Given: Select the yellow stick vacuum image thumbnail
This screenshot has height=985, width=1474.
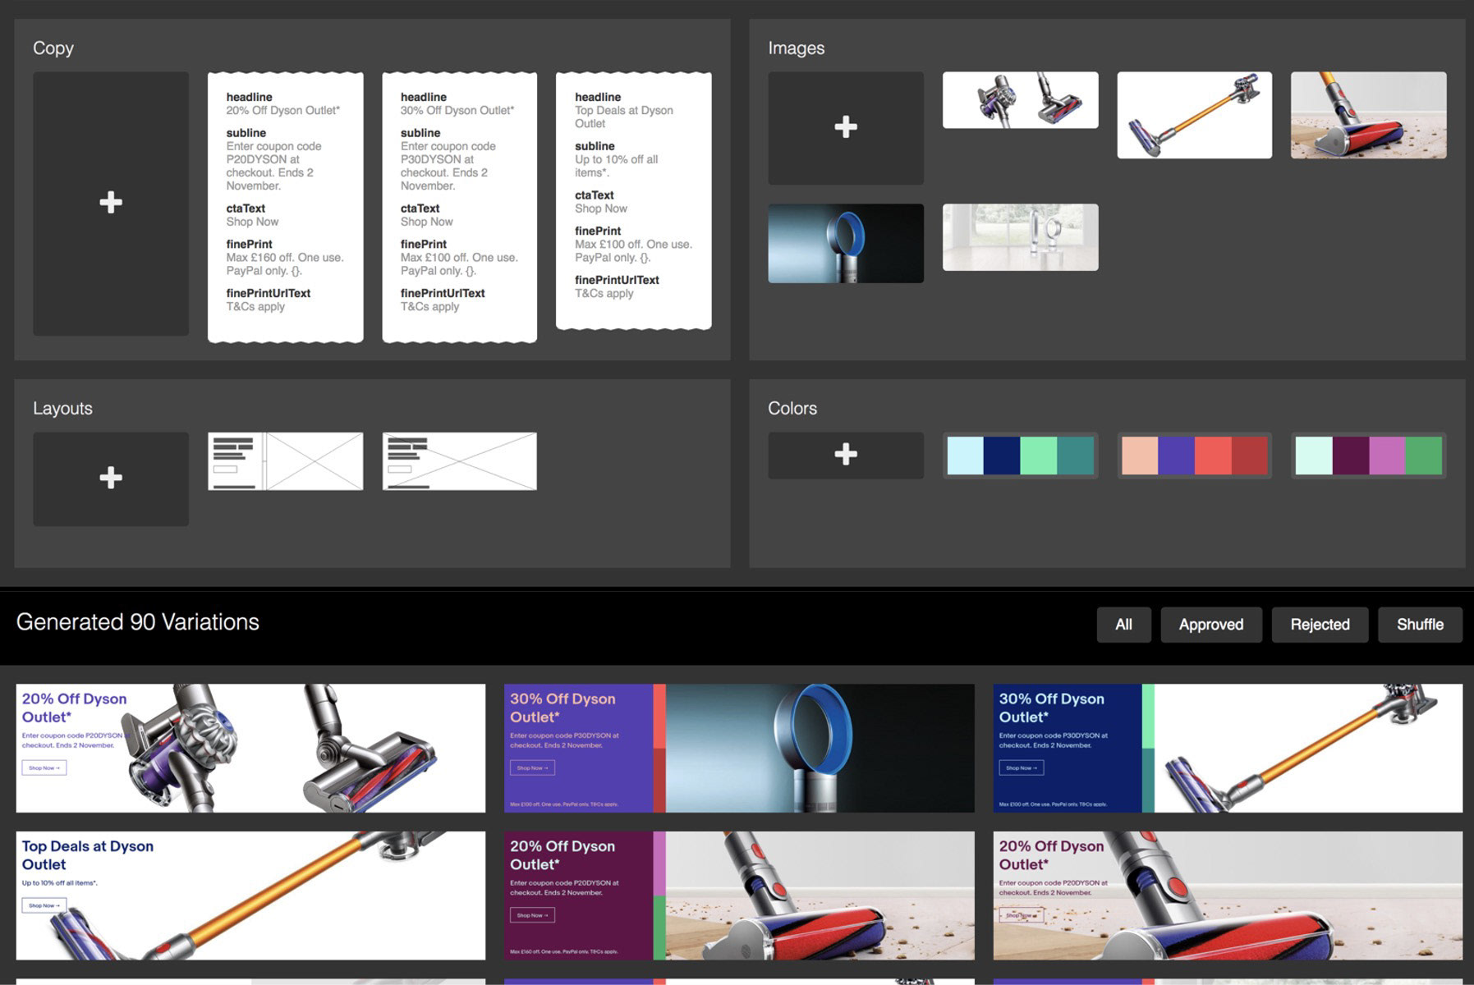Looking at the screenshot, I should (x=1195, y=115).
